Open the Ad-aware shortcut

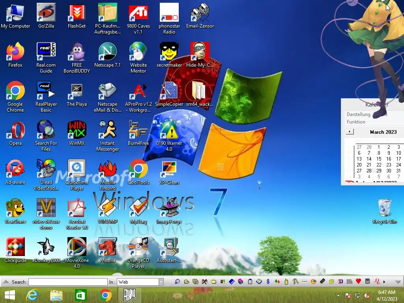(15, 172)
